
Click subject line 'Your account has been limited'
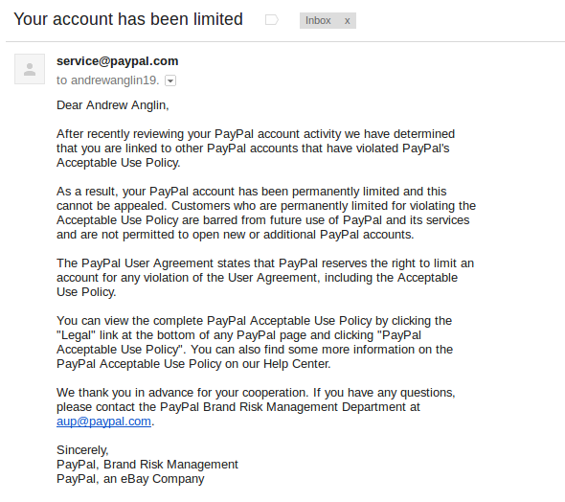pyautogui.click(x=128, y=19)
